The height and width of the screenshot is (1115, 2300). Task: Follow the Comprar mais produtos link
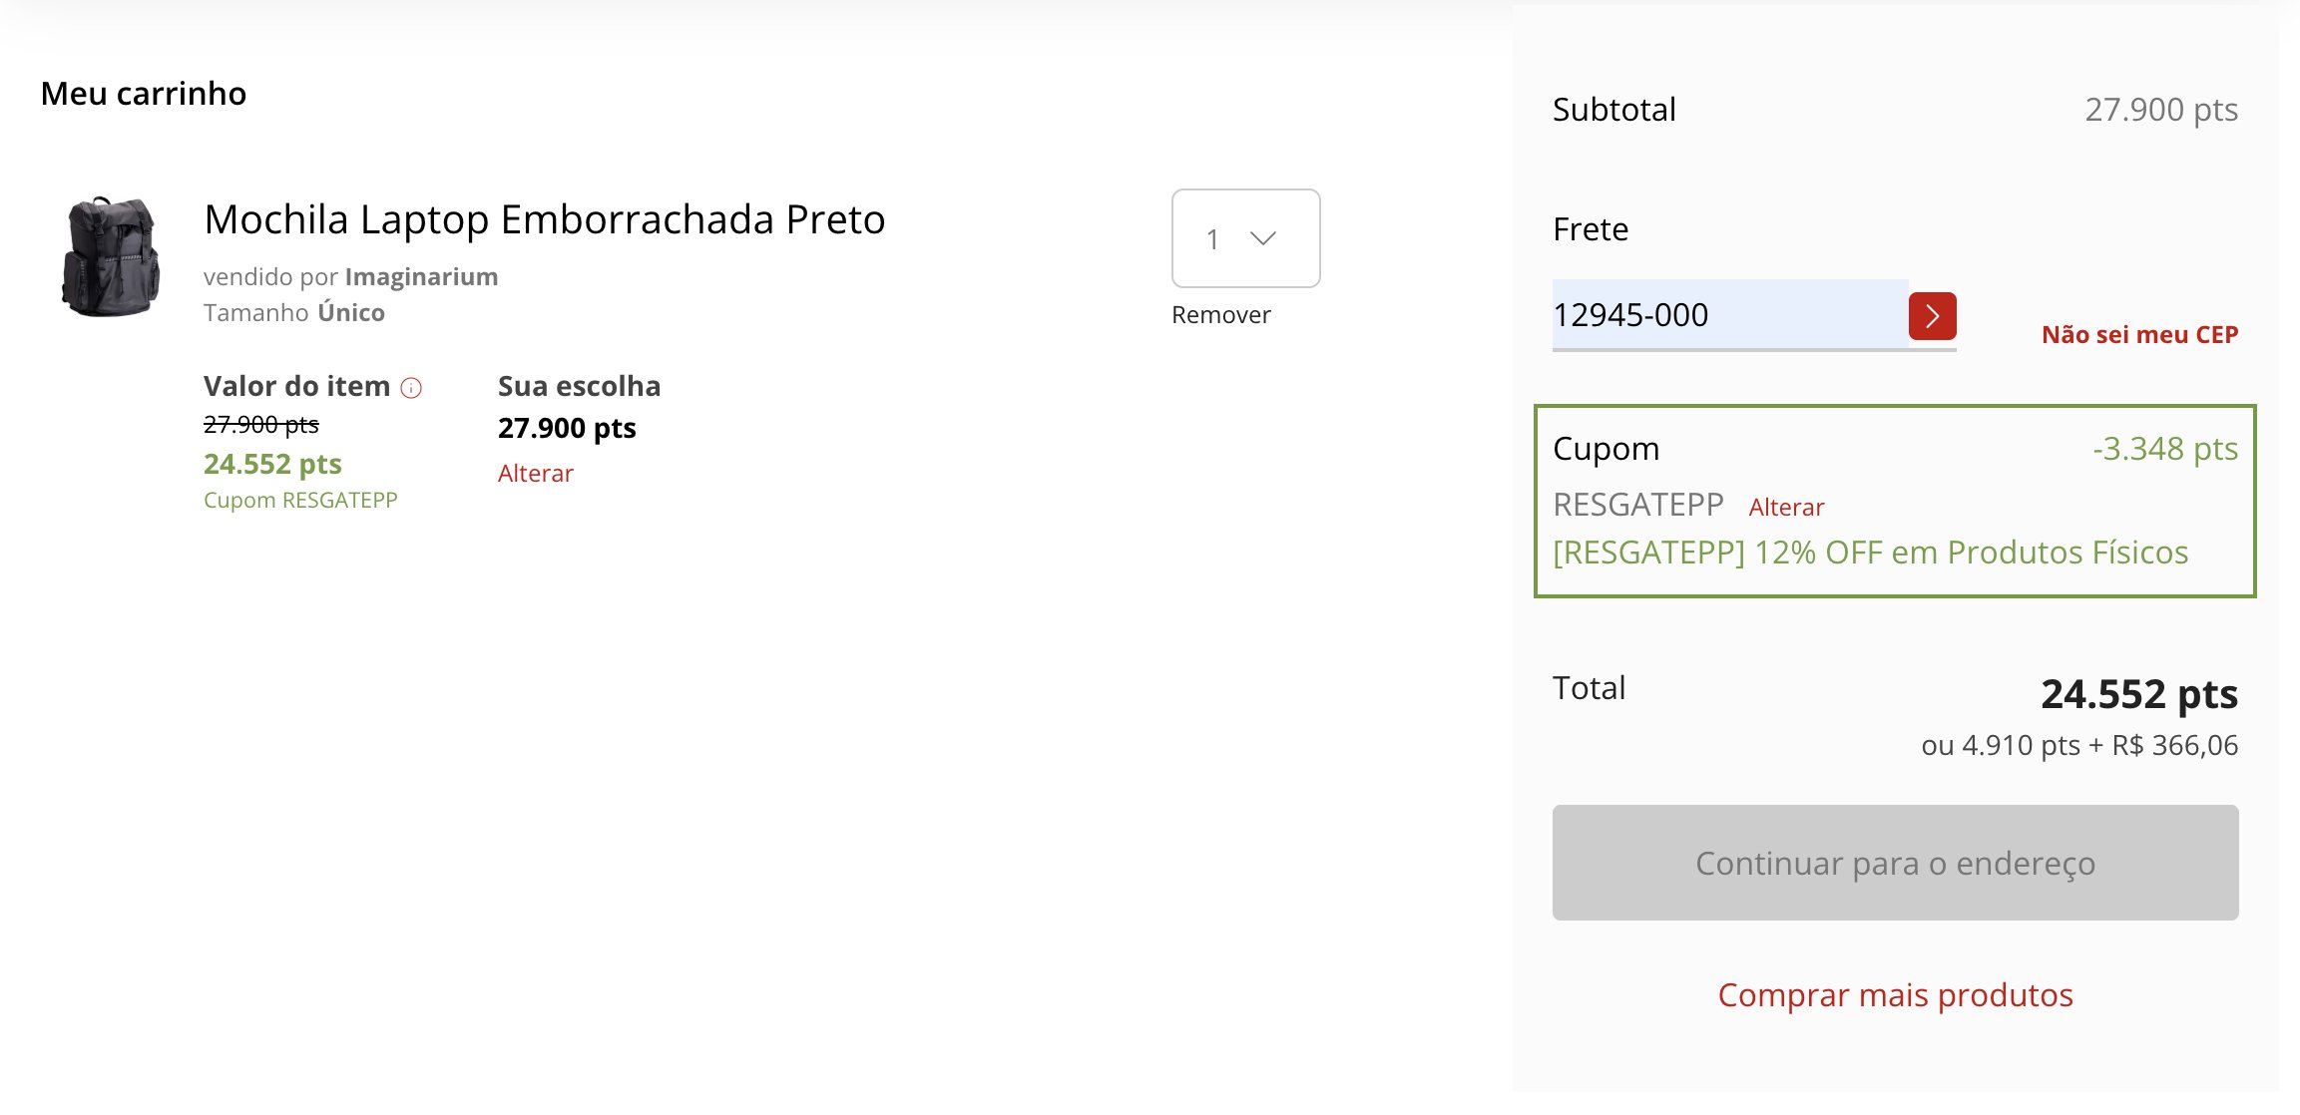pyautogui.click(x=1895, y=995)
